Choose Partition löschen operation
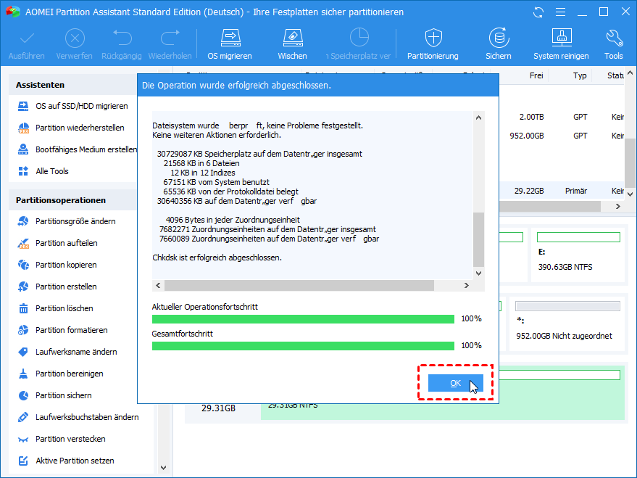Image resolution: width=637 pixels, height=478 pixels. pos(56,308)
